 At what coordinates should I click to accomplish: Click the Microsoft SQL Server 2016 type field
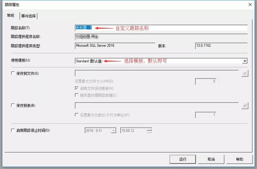115,45
